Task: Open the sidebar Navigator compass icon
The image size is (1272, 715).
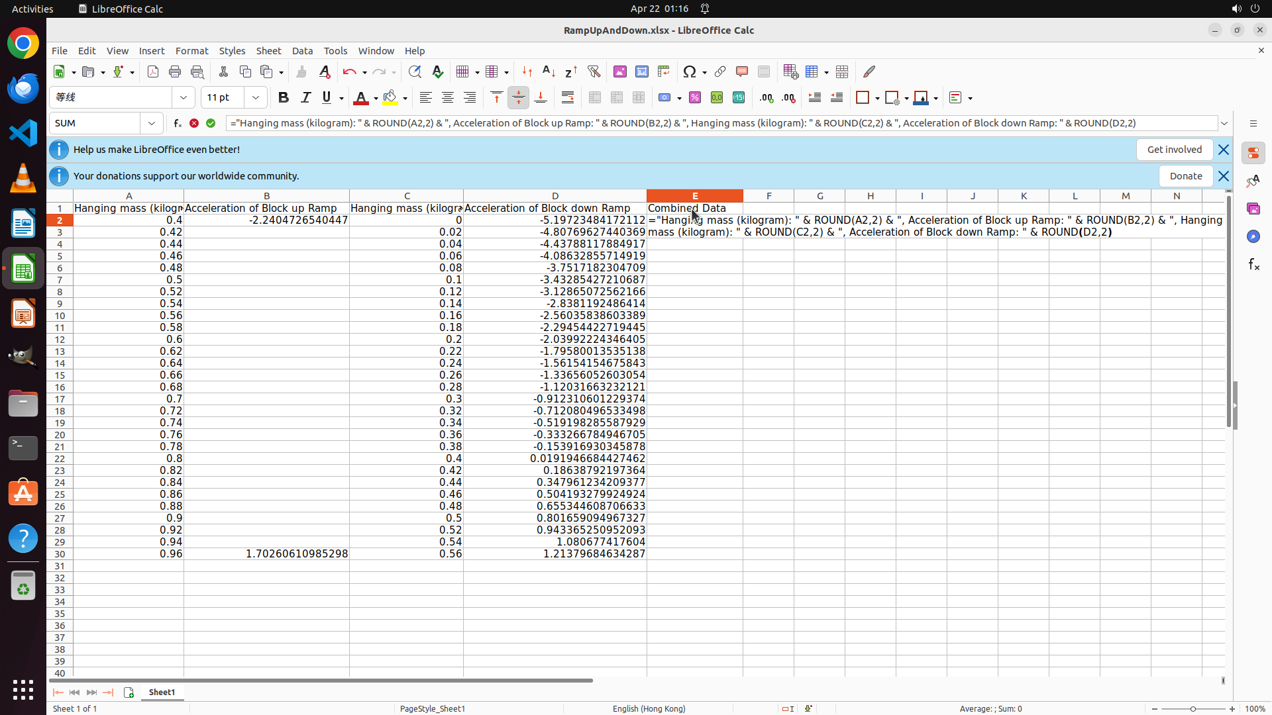Action: point(1253,236)
